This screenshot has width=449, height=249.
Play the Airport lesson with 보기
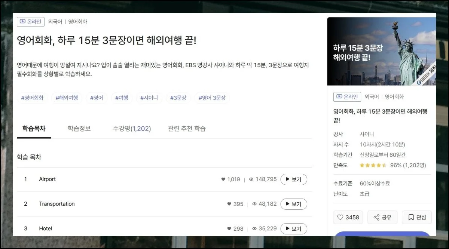[x=294, y=179]
